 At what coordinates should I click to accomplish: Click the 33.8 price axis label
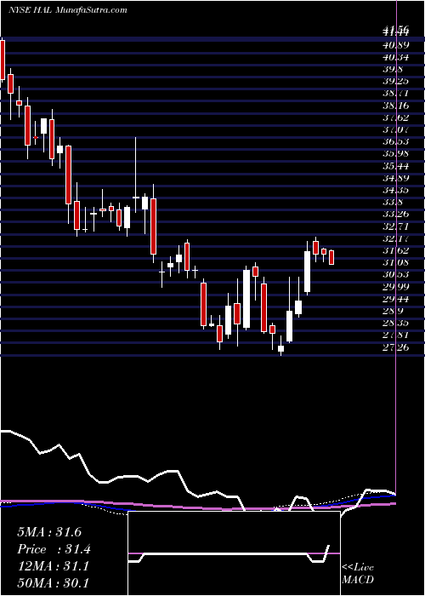[393, 203]
